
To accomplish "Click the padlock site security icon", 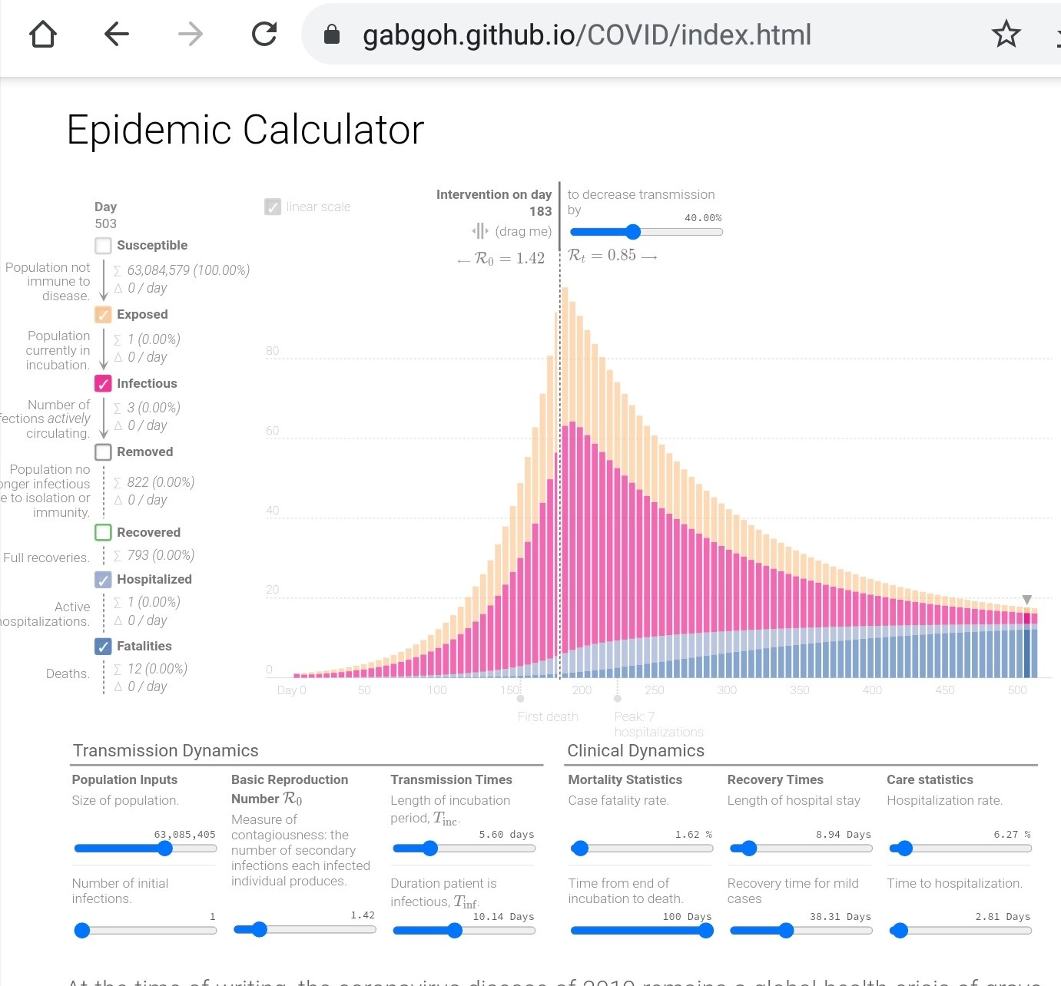I will (332, 35).
